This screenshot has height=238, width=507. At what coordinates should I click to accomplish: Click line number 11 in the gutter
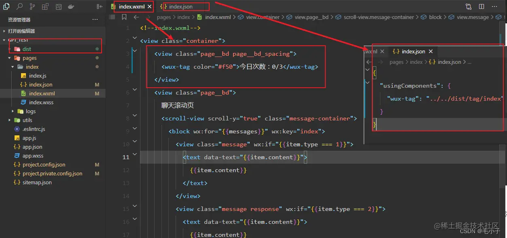pyautogui.click(x=125, y=157)
